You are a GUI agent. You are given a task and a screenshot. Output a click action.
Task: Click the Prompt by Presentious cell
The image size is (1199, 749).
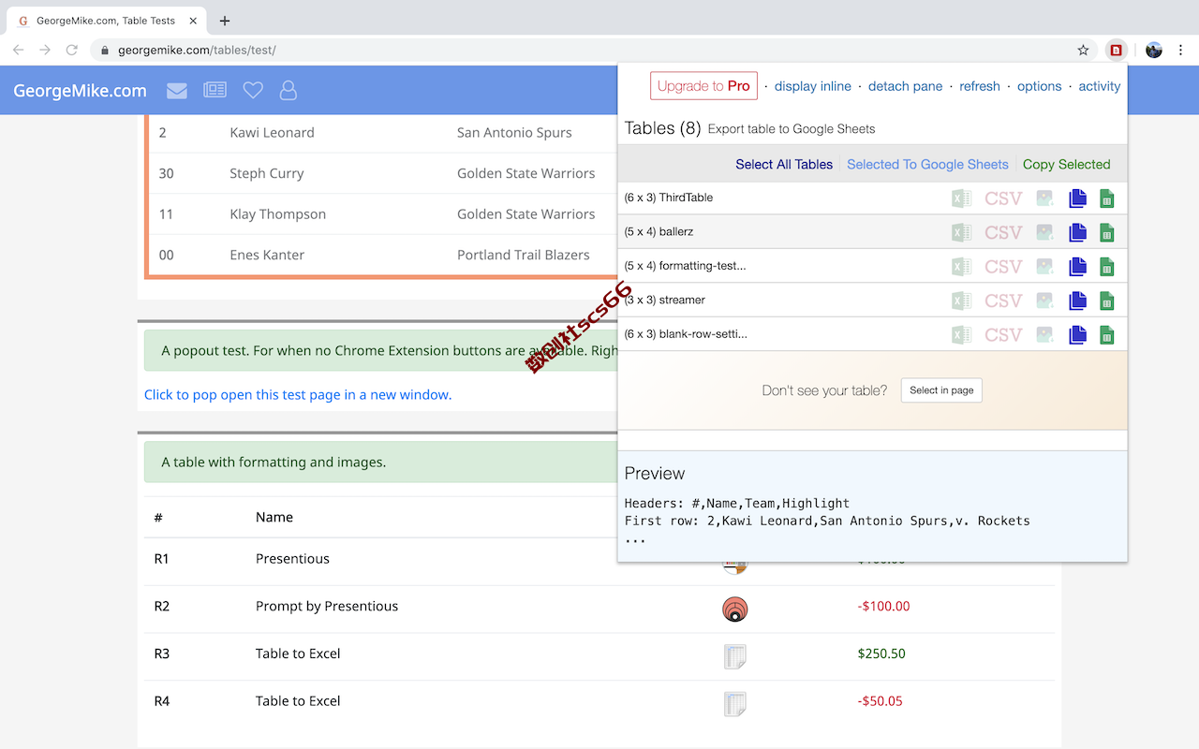tap(327, 607)
